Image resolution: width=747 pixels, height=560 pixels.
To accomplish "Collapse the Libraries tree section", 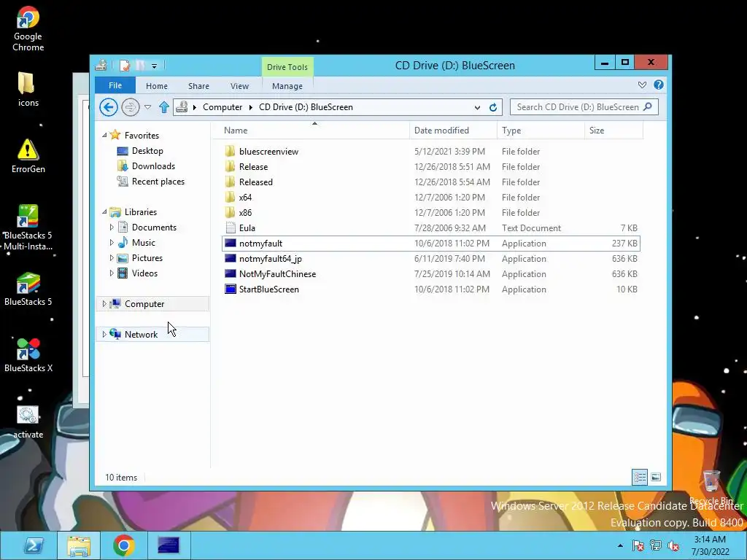I will coord(104,212).
